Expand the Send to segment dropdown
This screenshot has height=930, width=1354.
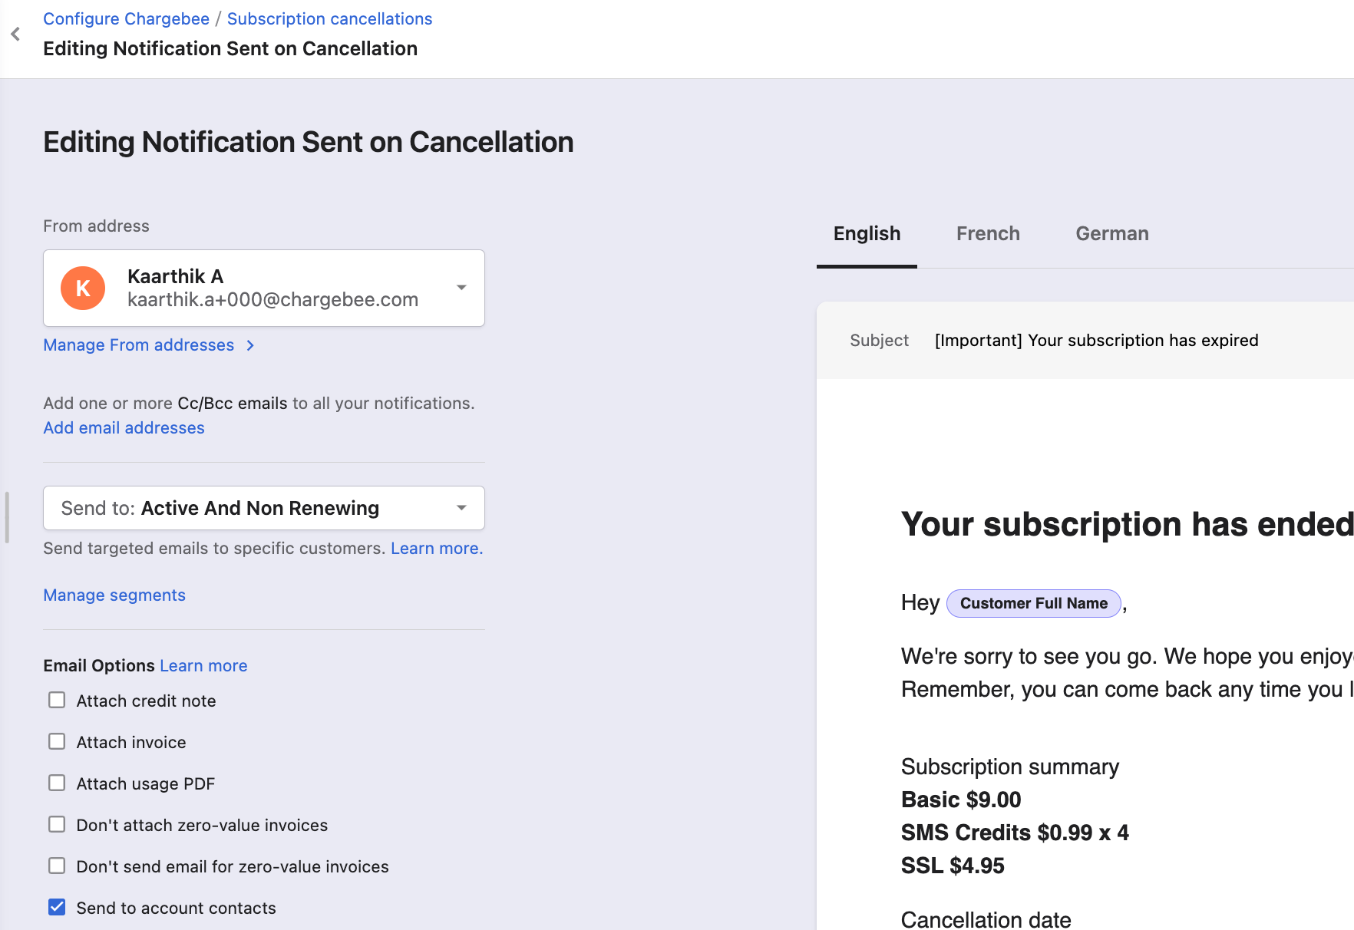coord(461,508)
